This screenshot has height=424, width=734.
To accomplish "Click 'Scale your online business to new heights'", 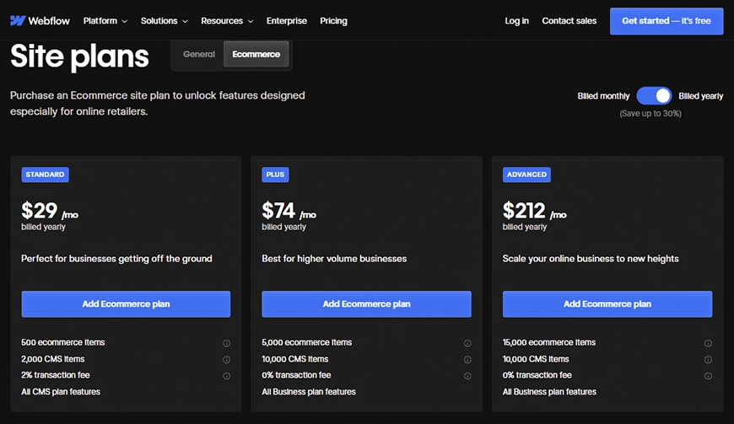I will (591, 259).
